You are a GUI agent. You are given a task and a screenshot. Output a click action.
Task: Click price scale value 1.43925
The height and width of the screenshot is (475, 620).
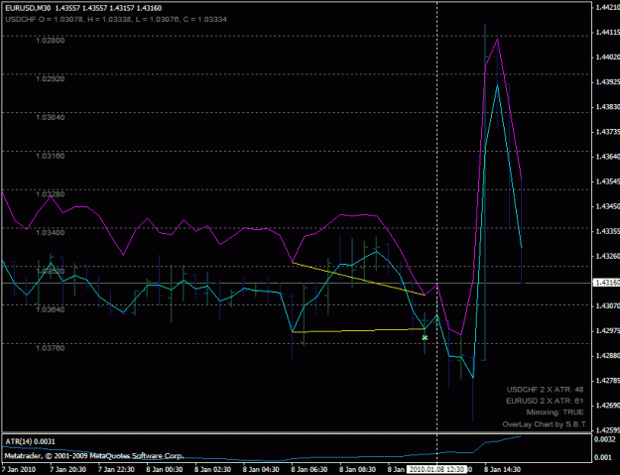608,82
